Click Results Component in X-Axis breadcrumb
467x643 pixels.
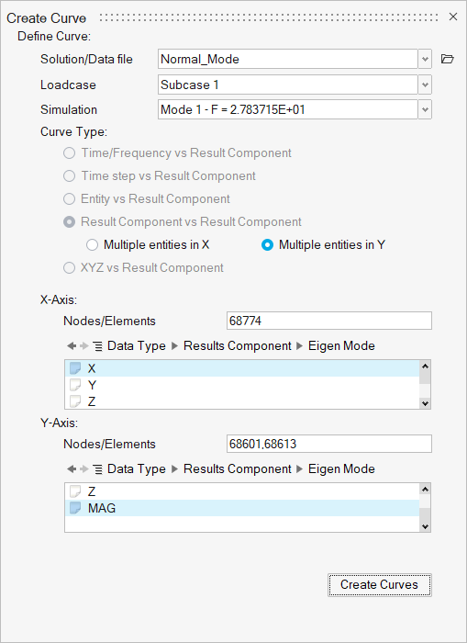click(x=238, y=345)
